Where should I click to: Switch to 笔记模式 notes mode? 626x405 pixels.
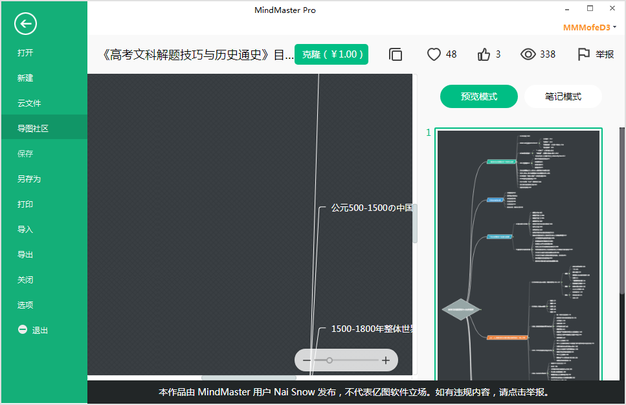pyautogui.click(x=563, y=96)
